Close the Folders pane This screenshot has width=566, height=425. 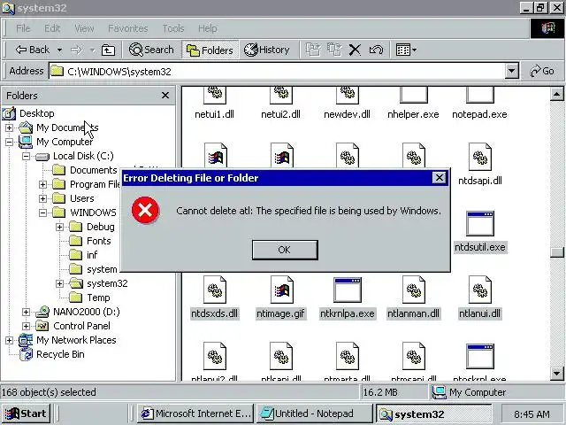(x=165, y=96)
